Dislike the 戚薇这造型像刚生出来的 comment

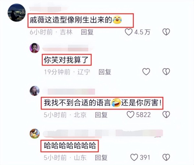point(166,32)
